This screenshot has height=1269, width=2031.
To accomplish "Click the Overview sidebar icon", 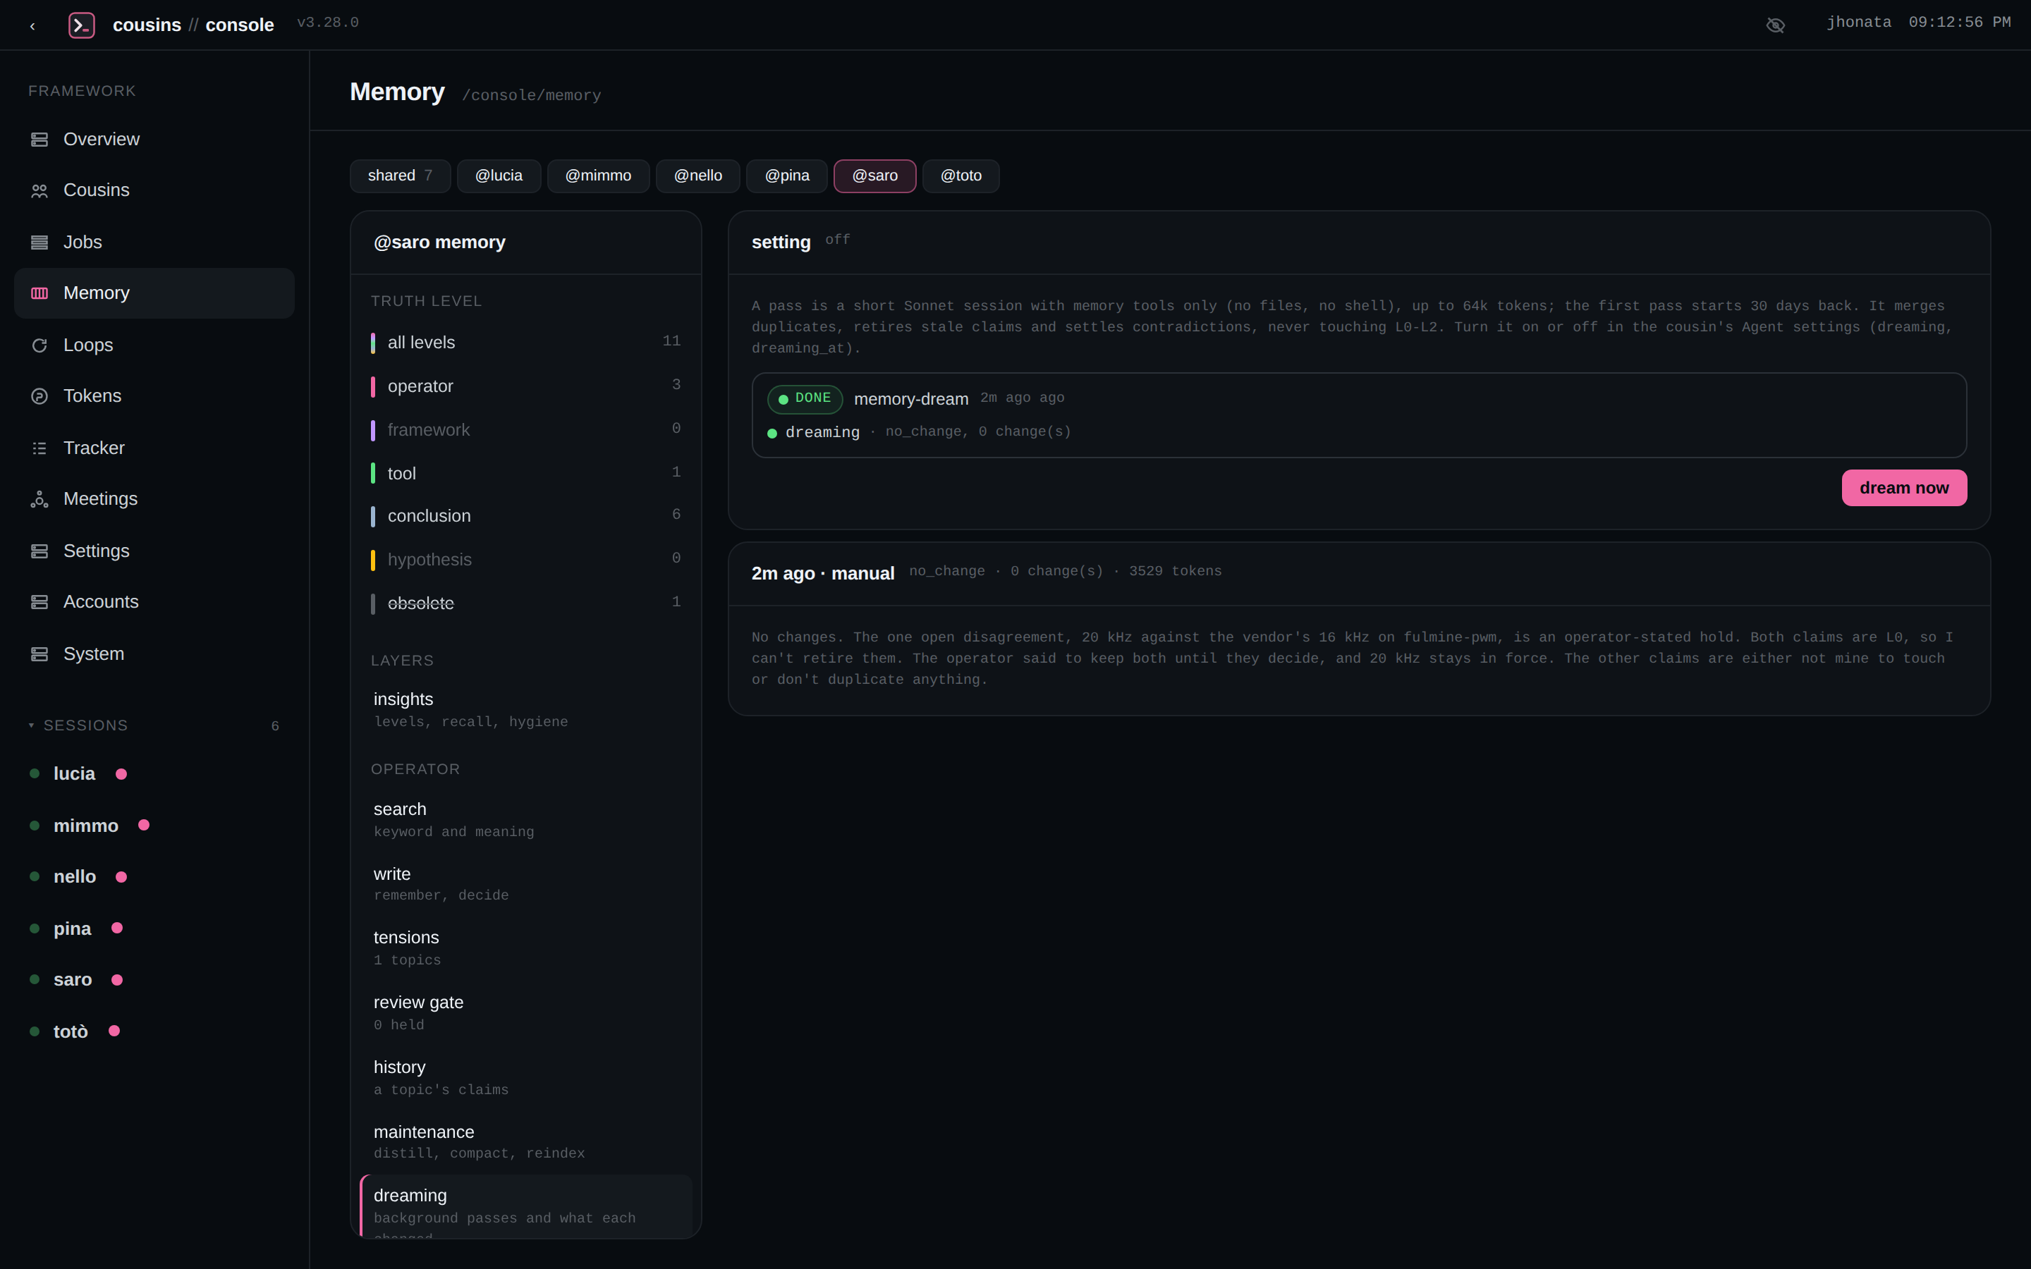I will tap(39, 140).
